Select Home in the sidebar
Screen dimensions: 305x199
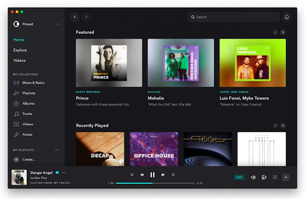pyautogui.click(x=19, y=40)
